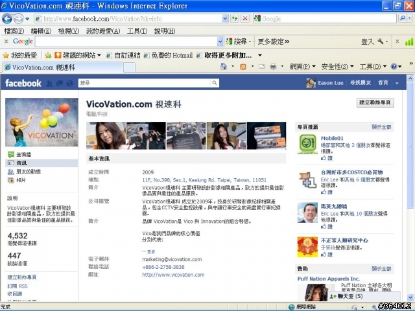Screen dimensions: 415x311
Task: Open Facebook messages icon
Action: click(60, 84)
